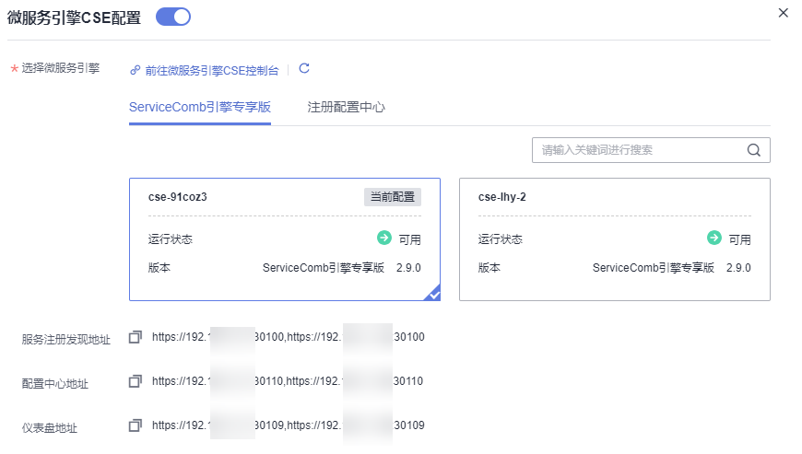Click the keyword search input field
This screenshot has height=454, width=802.
click(x=636, y=150)
